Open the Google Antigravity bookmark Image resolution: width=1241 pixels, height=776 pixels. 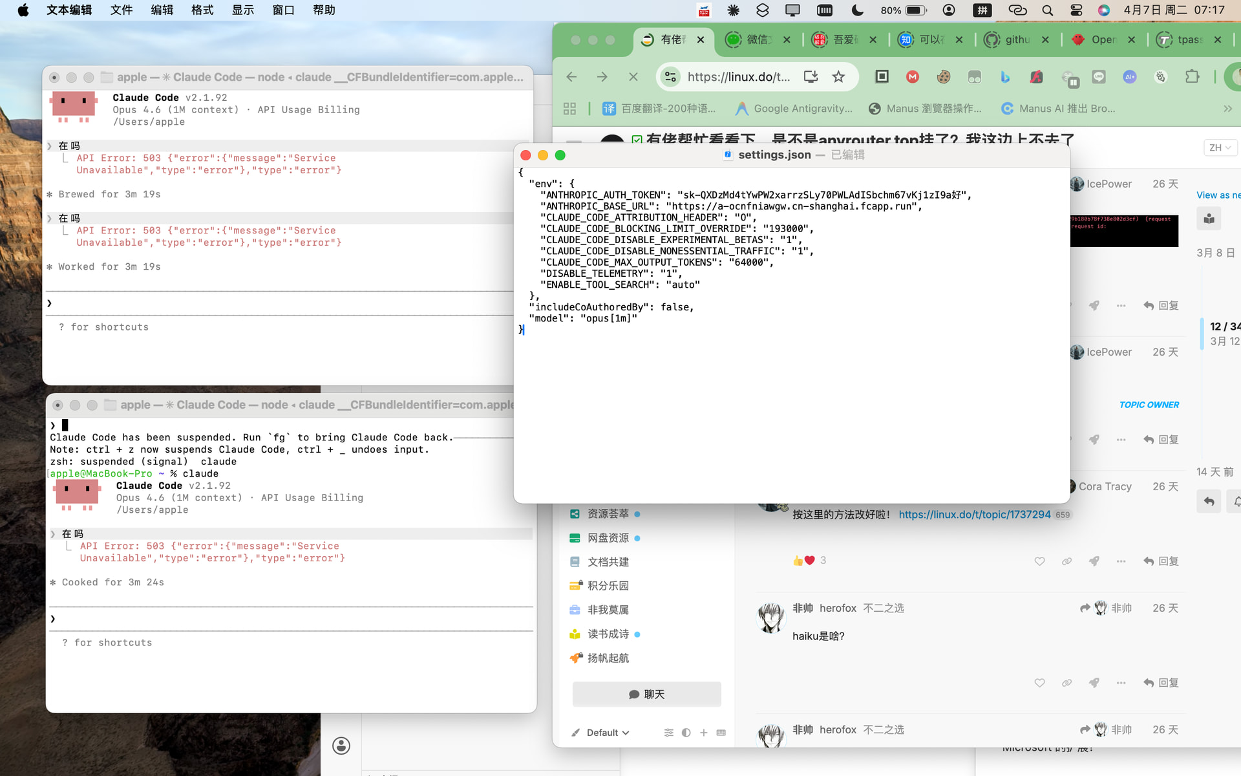tap(794, 109)
